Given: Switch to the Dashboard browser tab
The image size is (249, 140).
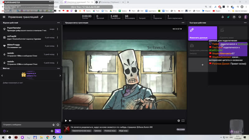Looking at the screenshot, I should pyautogui.click(x=110, y=2).
